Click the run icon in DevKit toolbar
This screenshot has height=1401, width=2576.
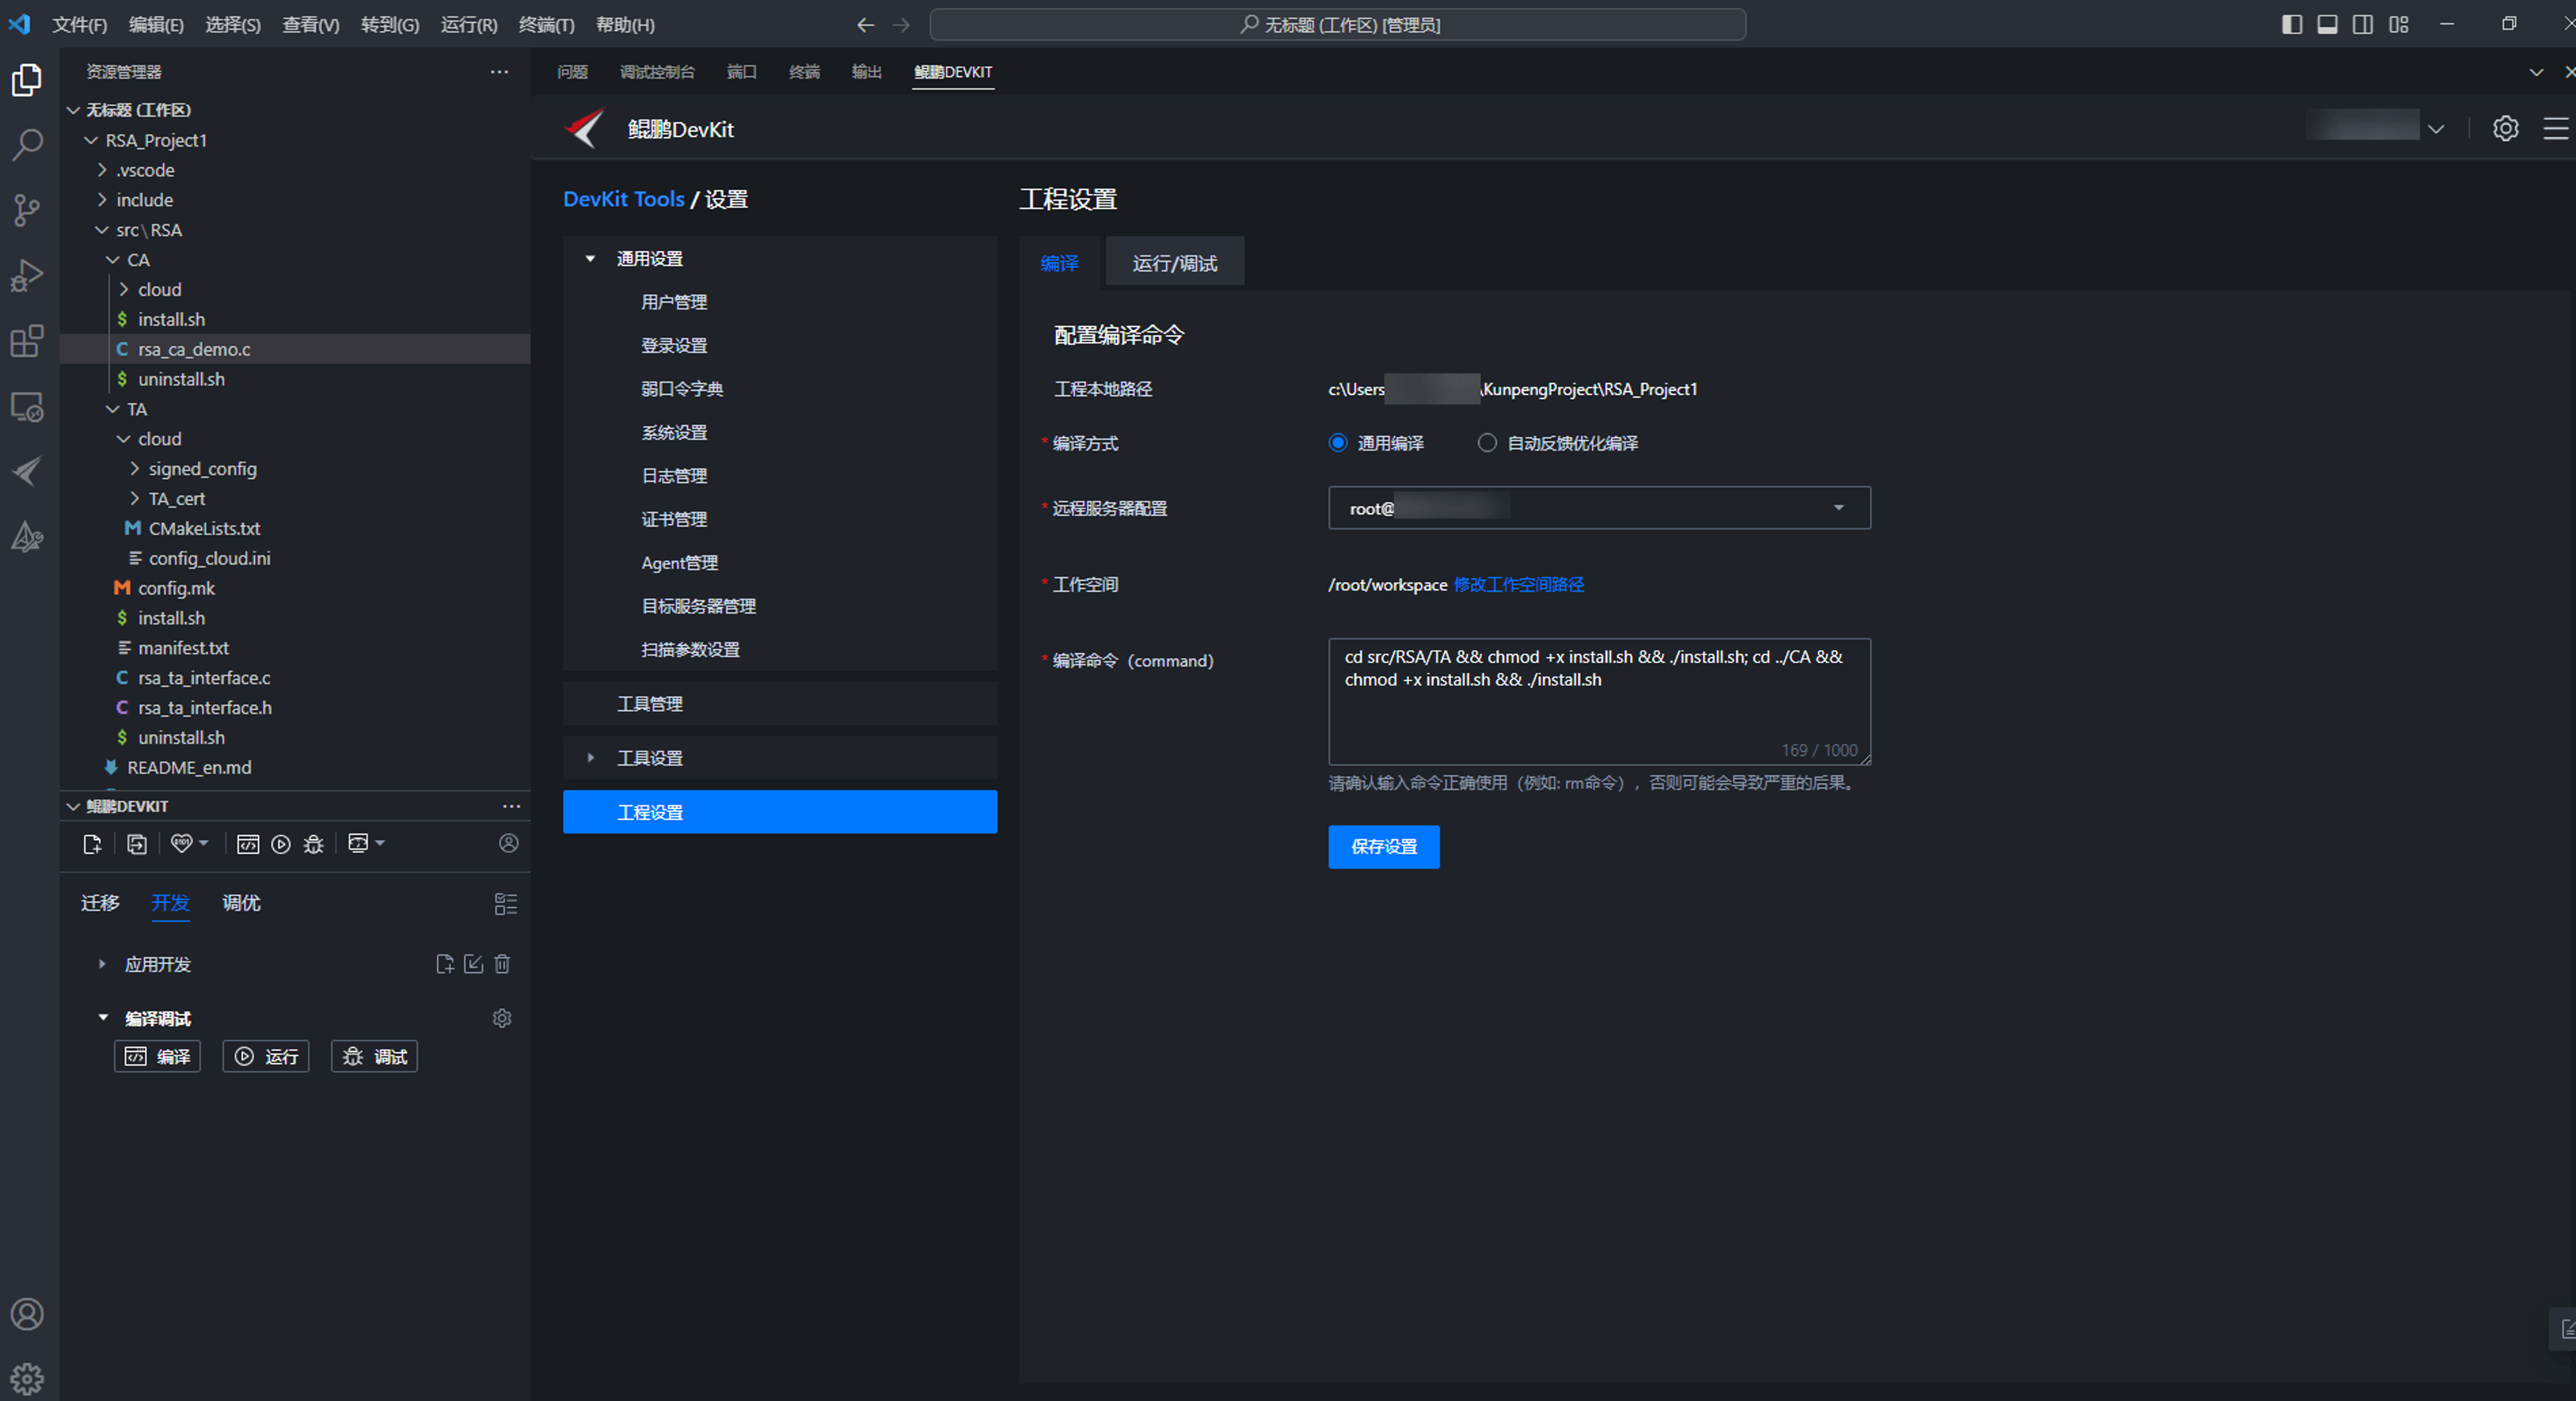point(281,844)
